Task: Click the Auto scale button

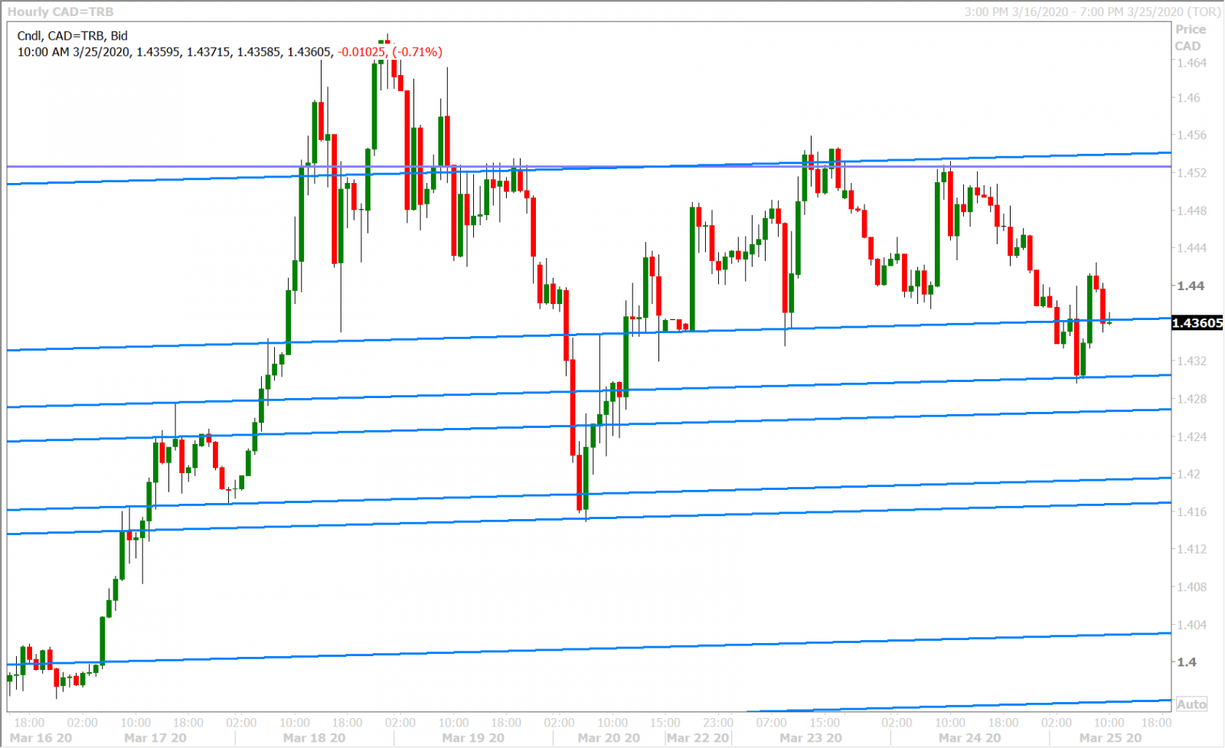Action: 1191,704
